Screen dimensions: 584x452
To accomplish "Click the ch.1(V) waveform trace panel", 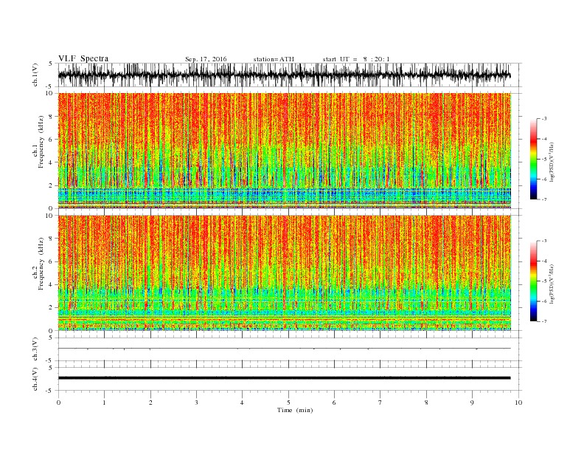I will tap(290, 75).
